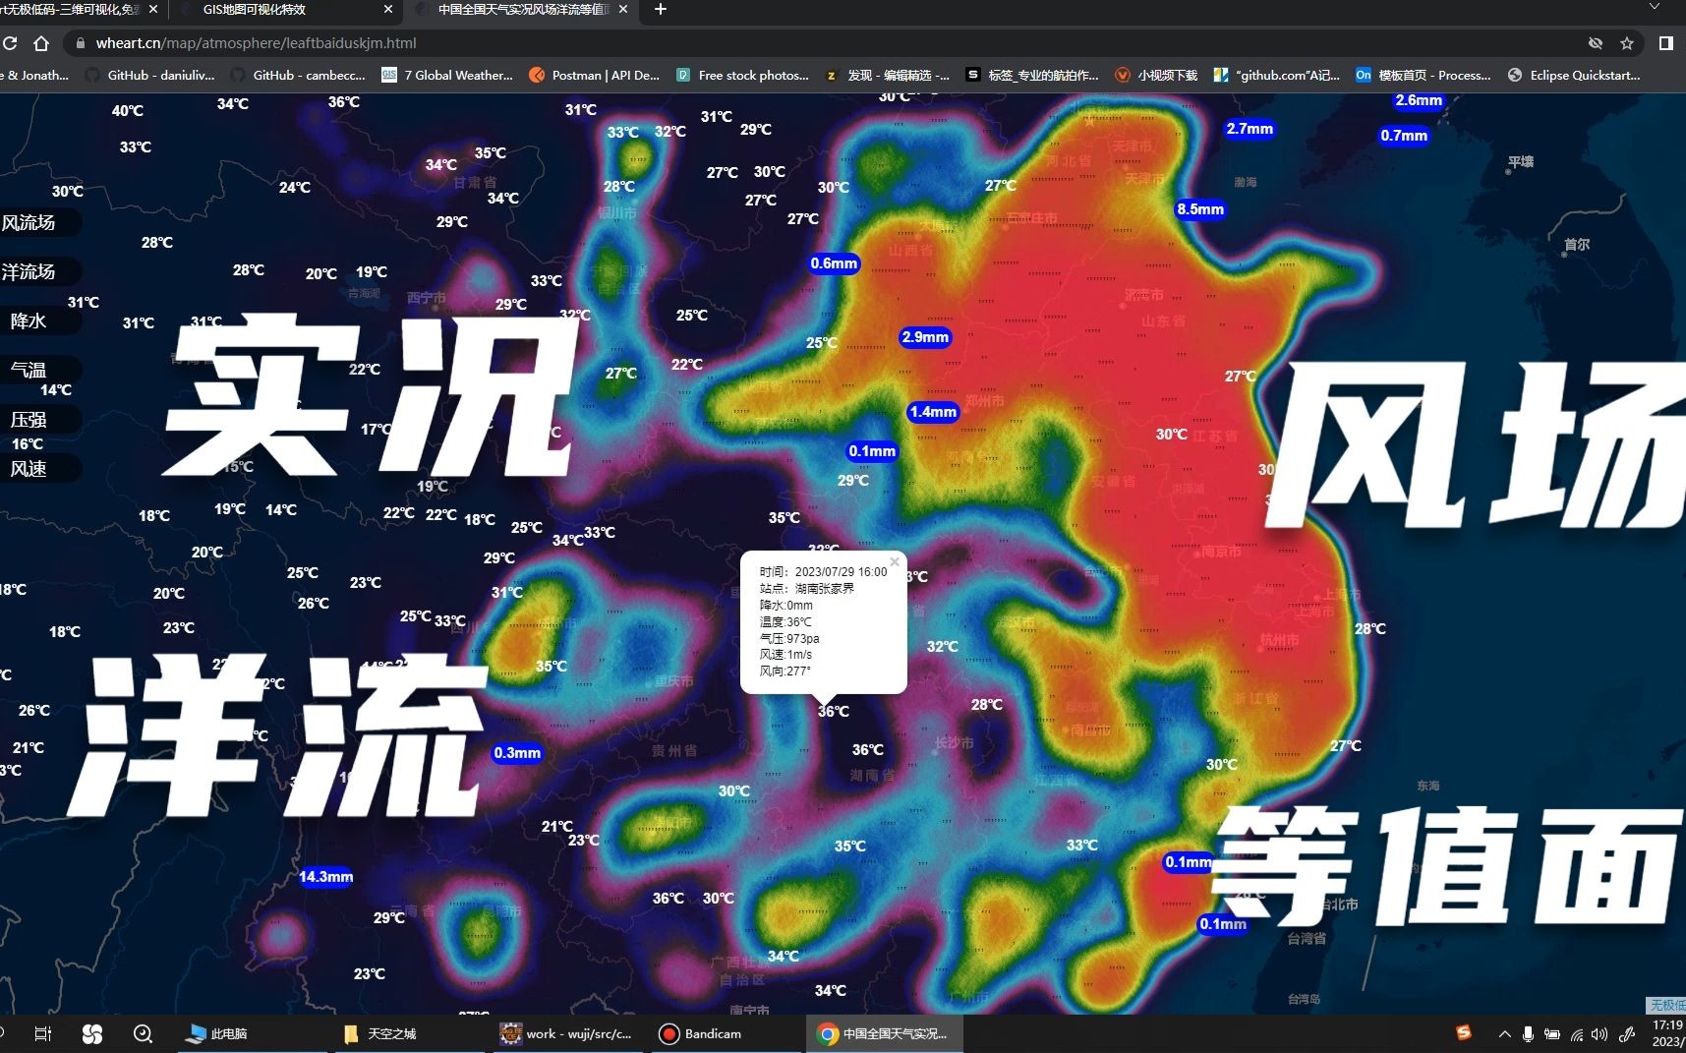
Task: Open the volume control in the system tray
Action: 1599,1034
